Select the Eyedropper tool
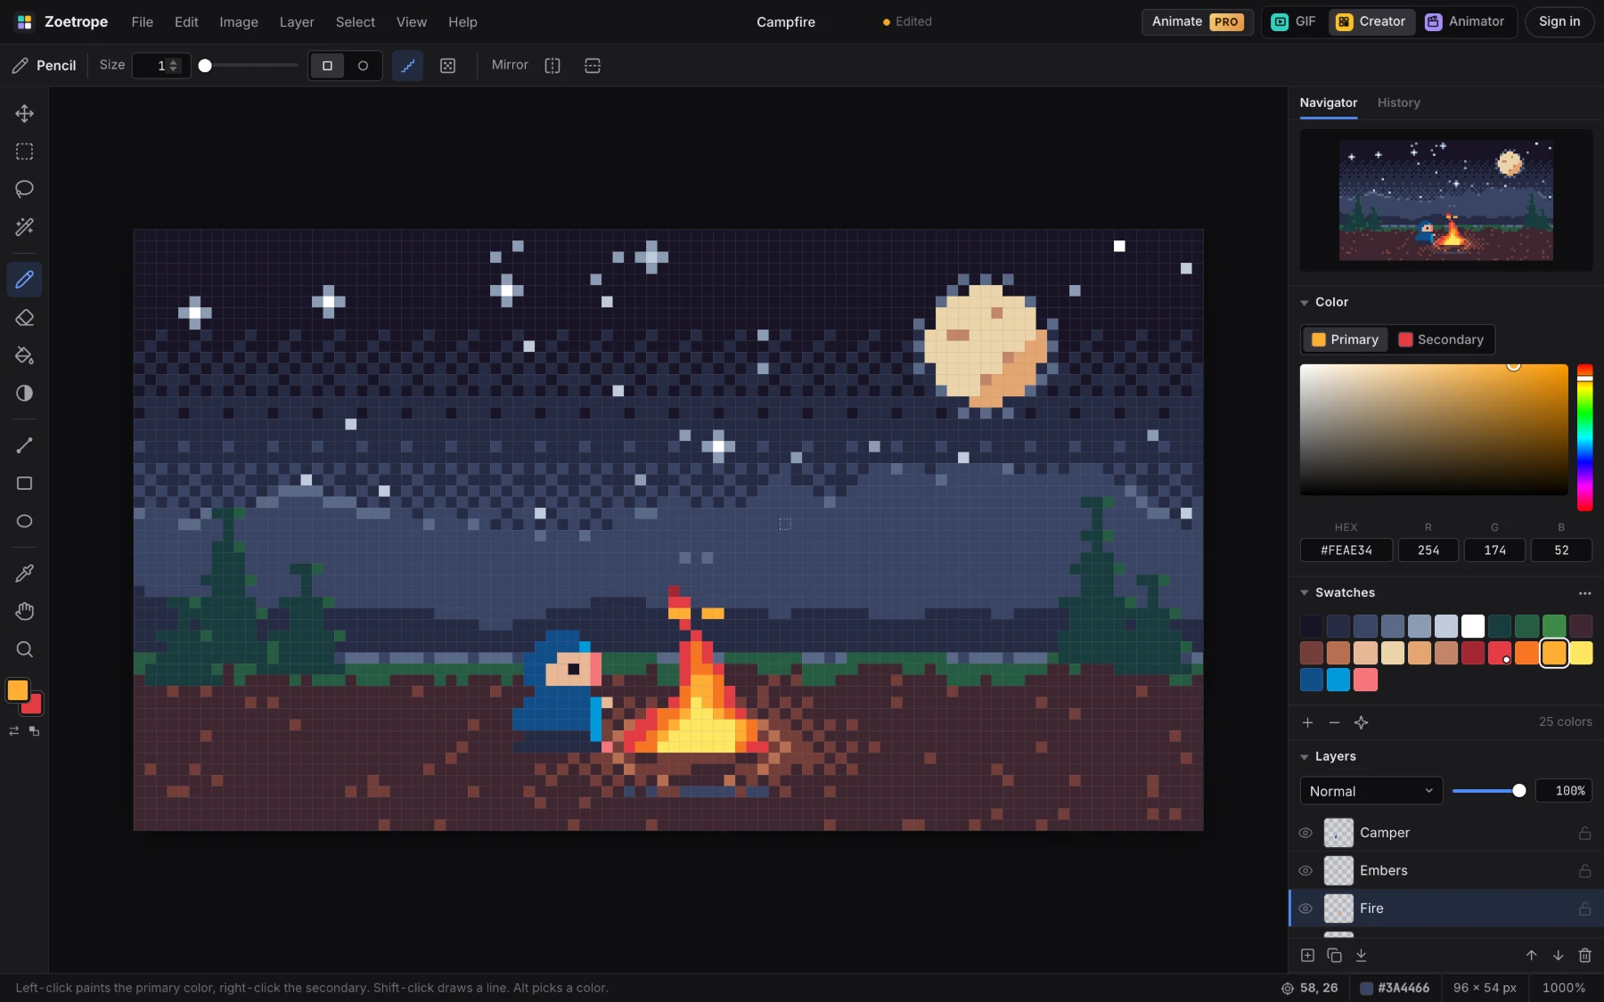This screenshot has width=1604, height=1002. (24, 574)
